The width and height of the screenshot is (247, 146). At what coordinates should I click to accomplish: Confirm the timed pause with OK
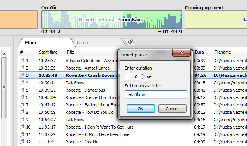[141, 109]
